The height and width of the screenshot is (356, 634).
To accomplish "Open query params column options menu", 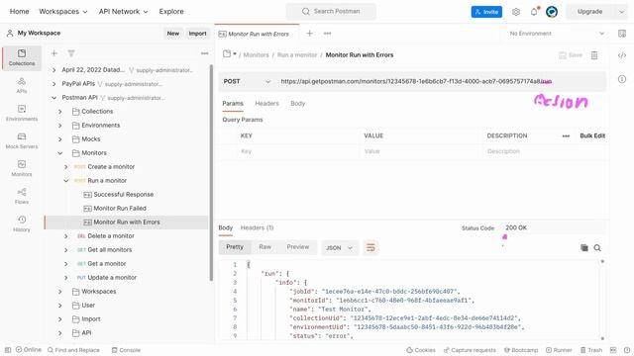I will 566,136.
